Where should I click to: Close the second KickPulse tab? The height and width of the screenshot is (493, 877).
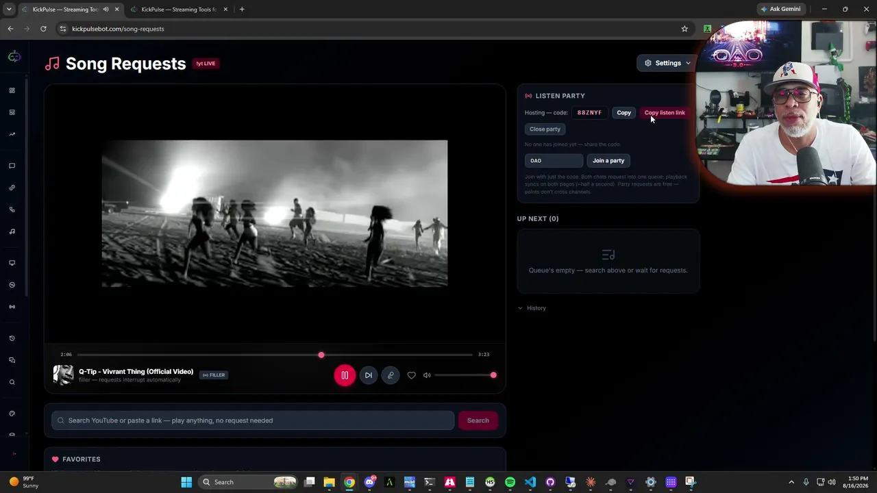(x=225, y=10)
